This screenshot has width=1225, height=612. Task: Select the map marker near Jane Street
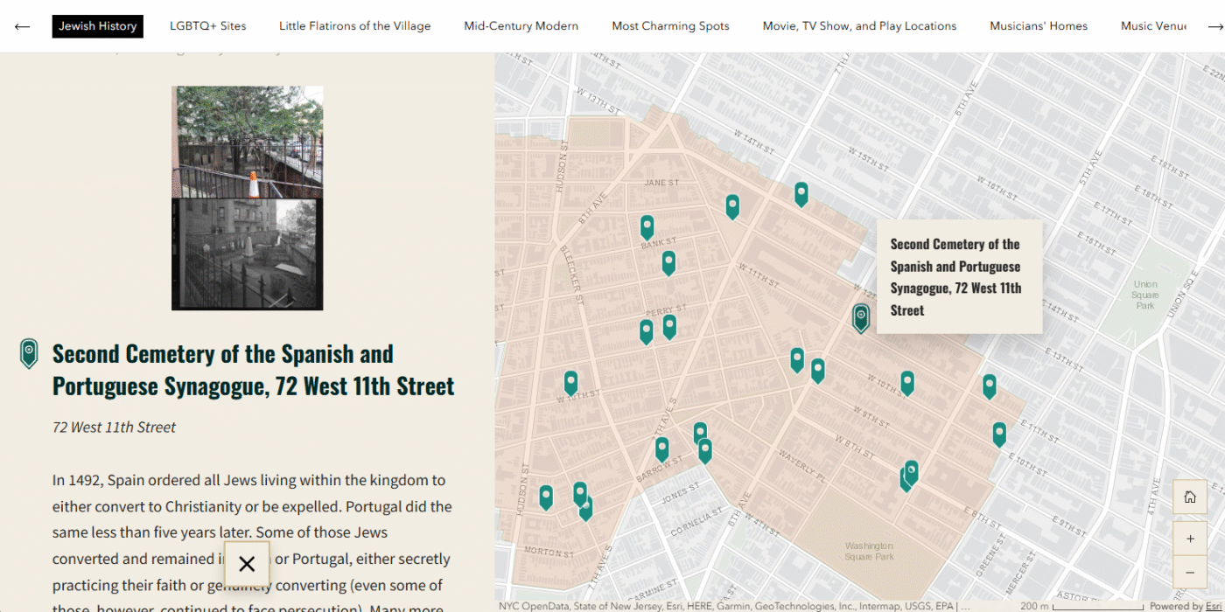(732, 205)
